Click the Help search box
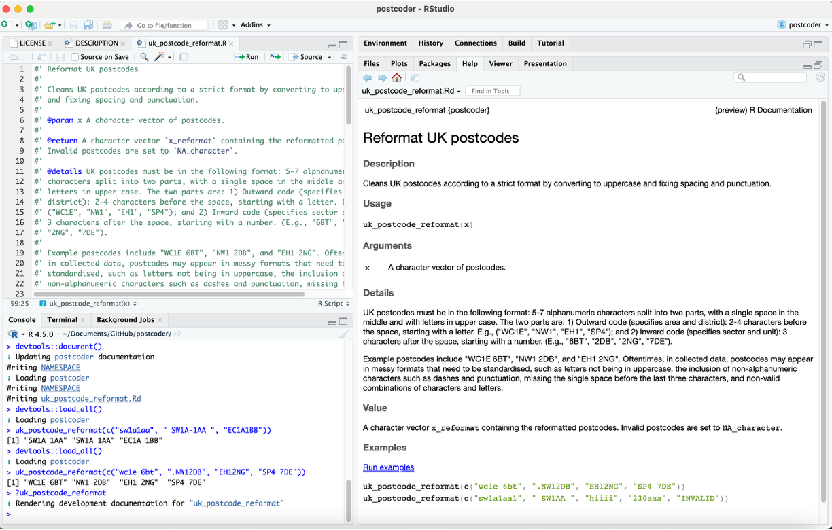 coord(770,77)
